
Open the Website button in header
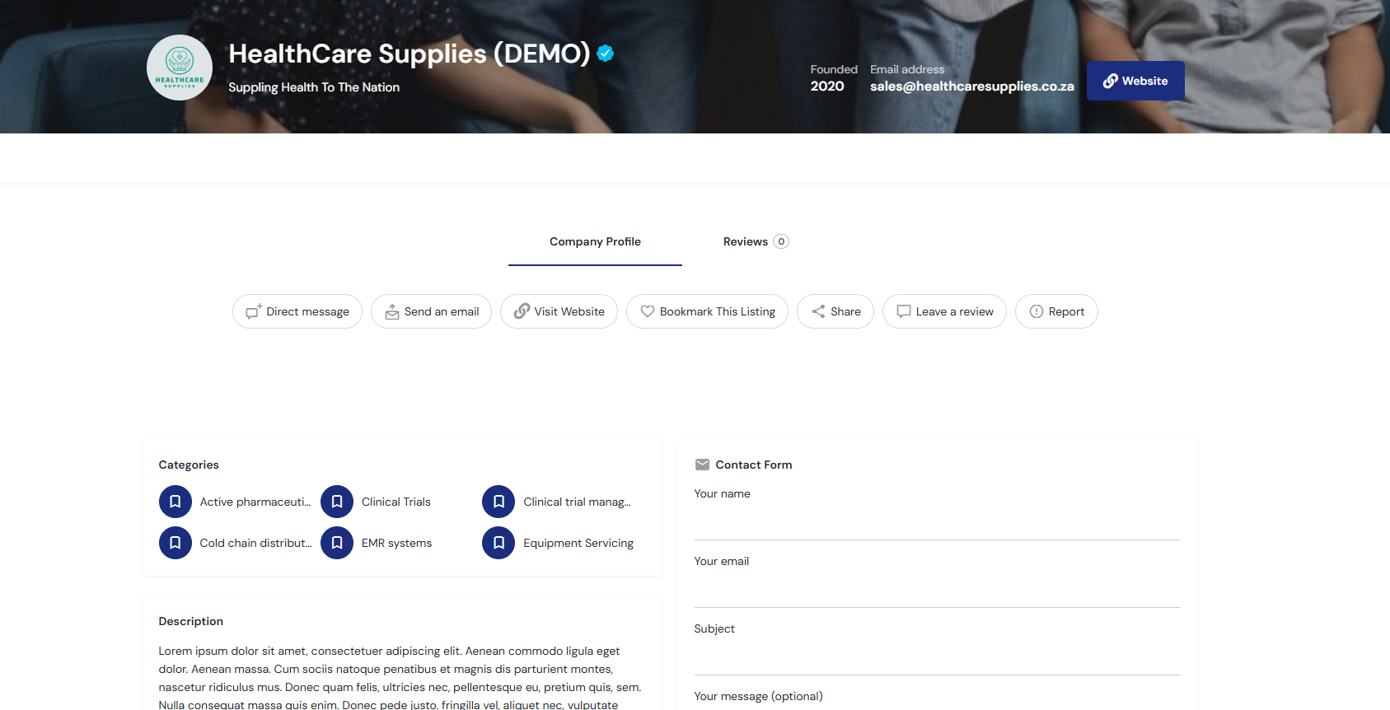click(x=1135, y=81)
